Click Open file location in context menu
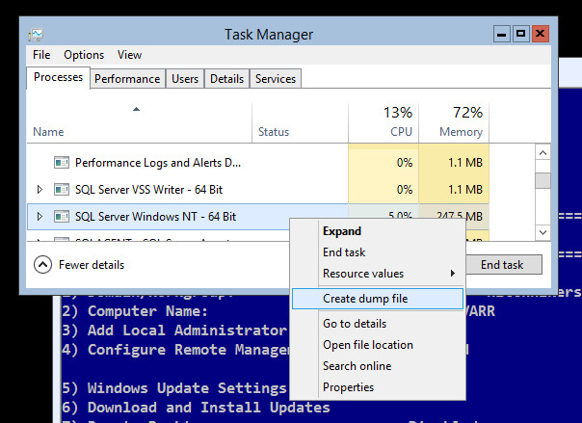 coord(367,345)
